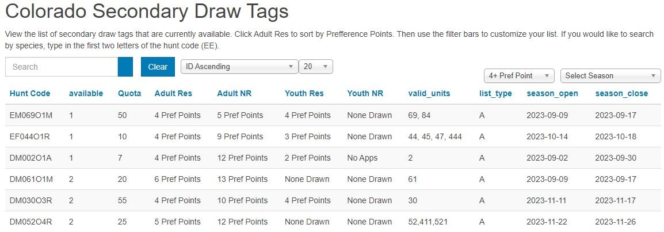Sort by Adult NR column header
664x232 pixels.
click(234, 94)
